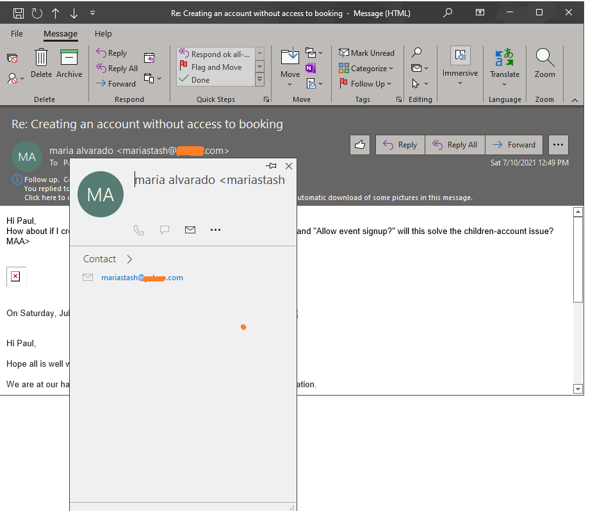Viewport: 604px width, 511px height.
Task: Close the contact card
Action: click(289, 166)
